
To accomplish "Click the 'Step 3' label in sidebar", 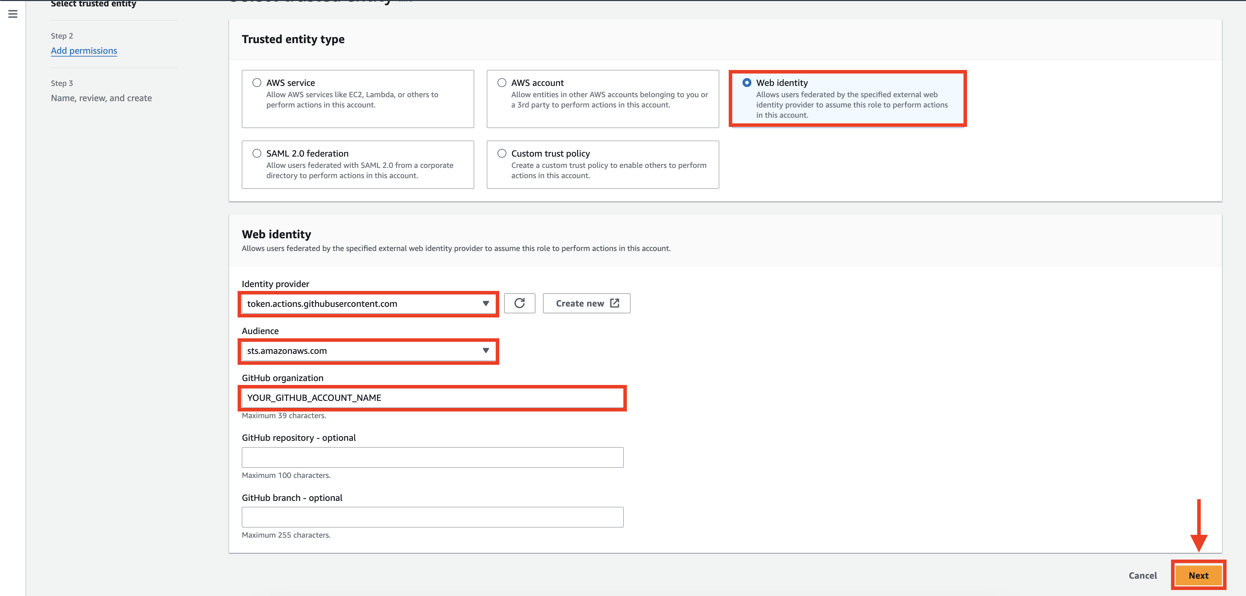I will click(62, 83).
